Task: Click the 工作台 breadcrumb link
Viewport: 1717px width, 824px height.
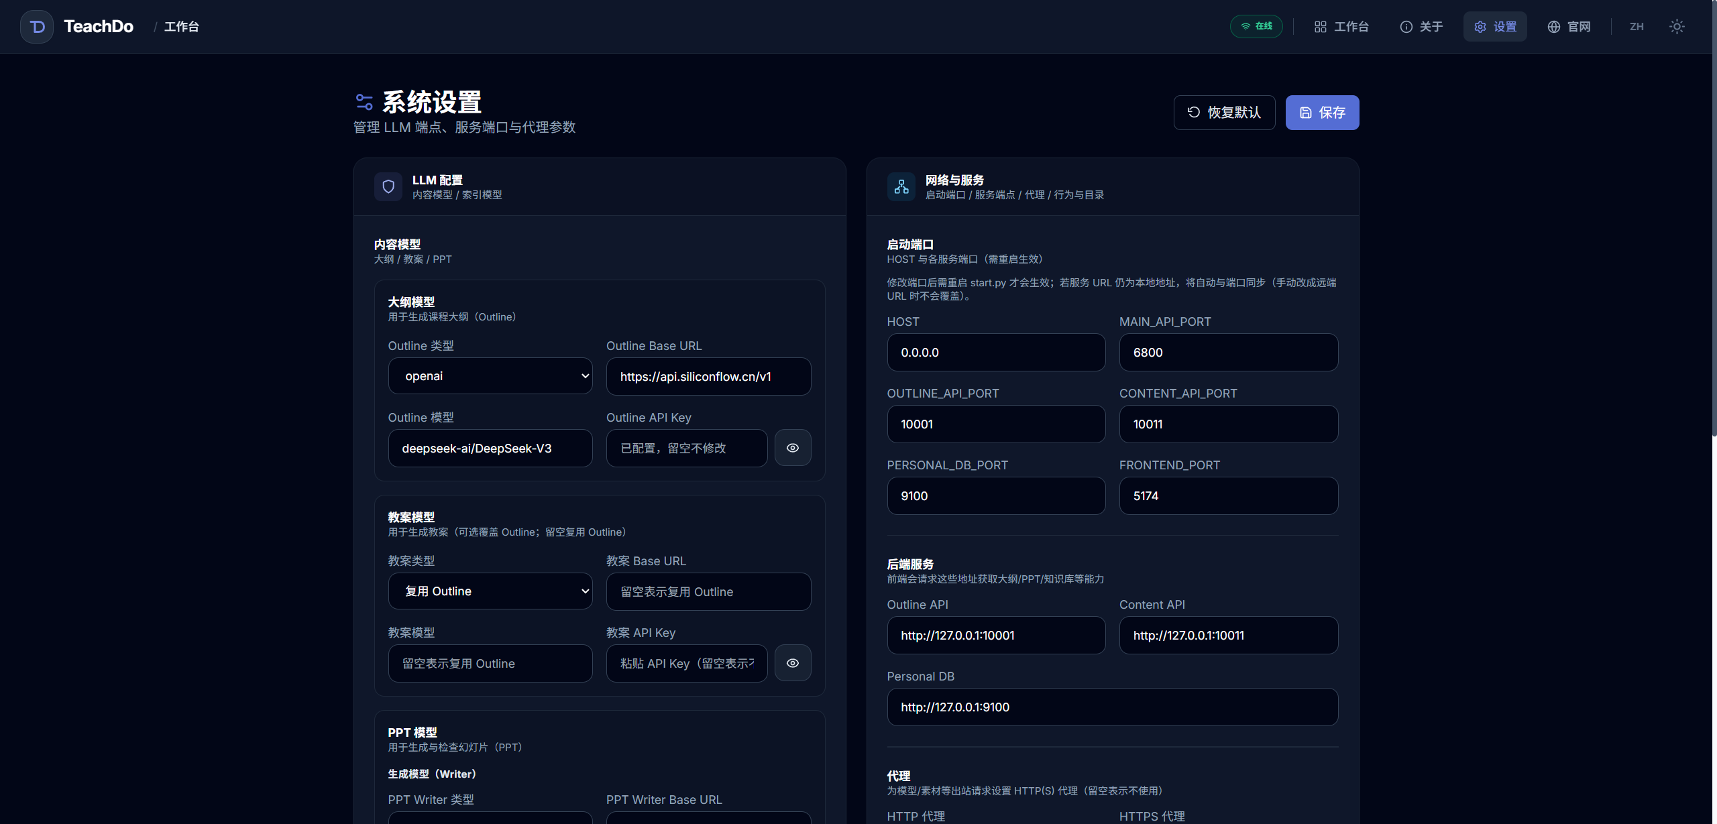Action: (x=182, y=26)
